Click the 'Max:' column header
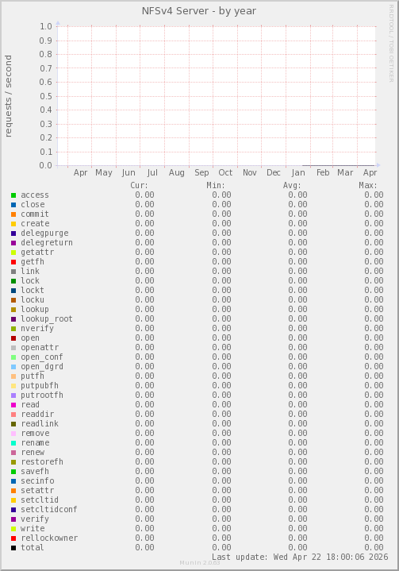 [x=368, y=185]
